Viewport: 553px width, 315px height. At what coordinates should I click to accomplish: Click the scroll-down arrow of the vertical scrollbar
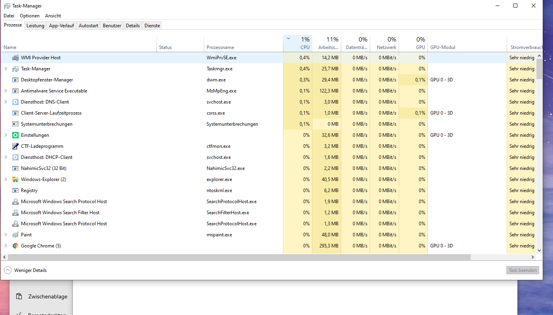tap(539, 250)
